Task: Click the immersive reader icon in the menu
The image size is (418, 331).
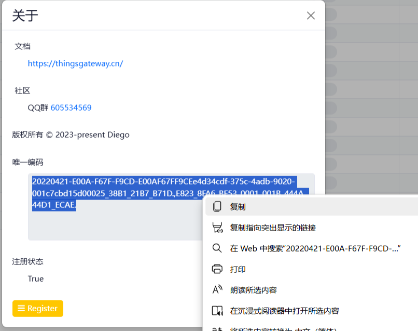Action: tap(217, 310)
